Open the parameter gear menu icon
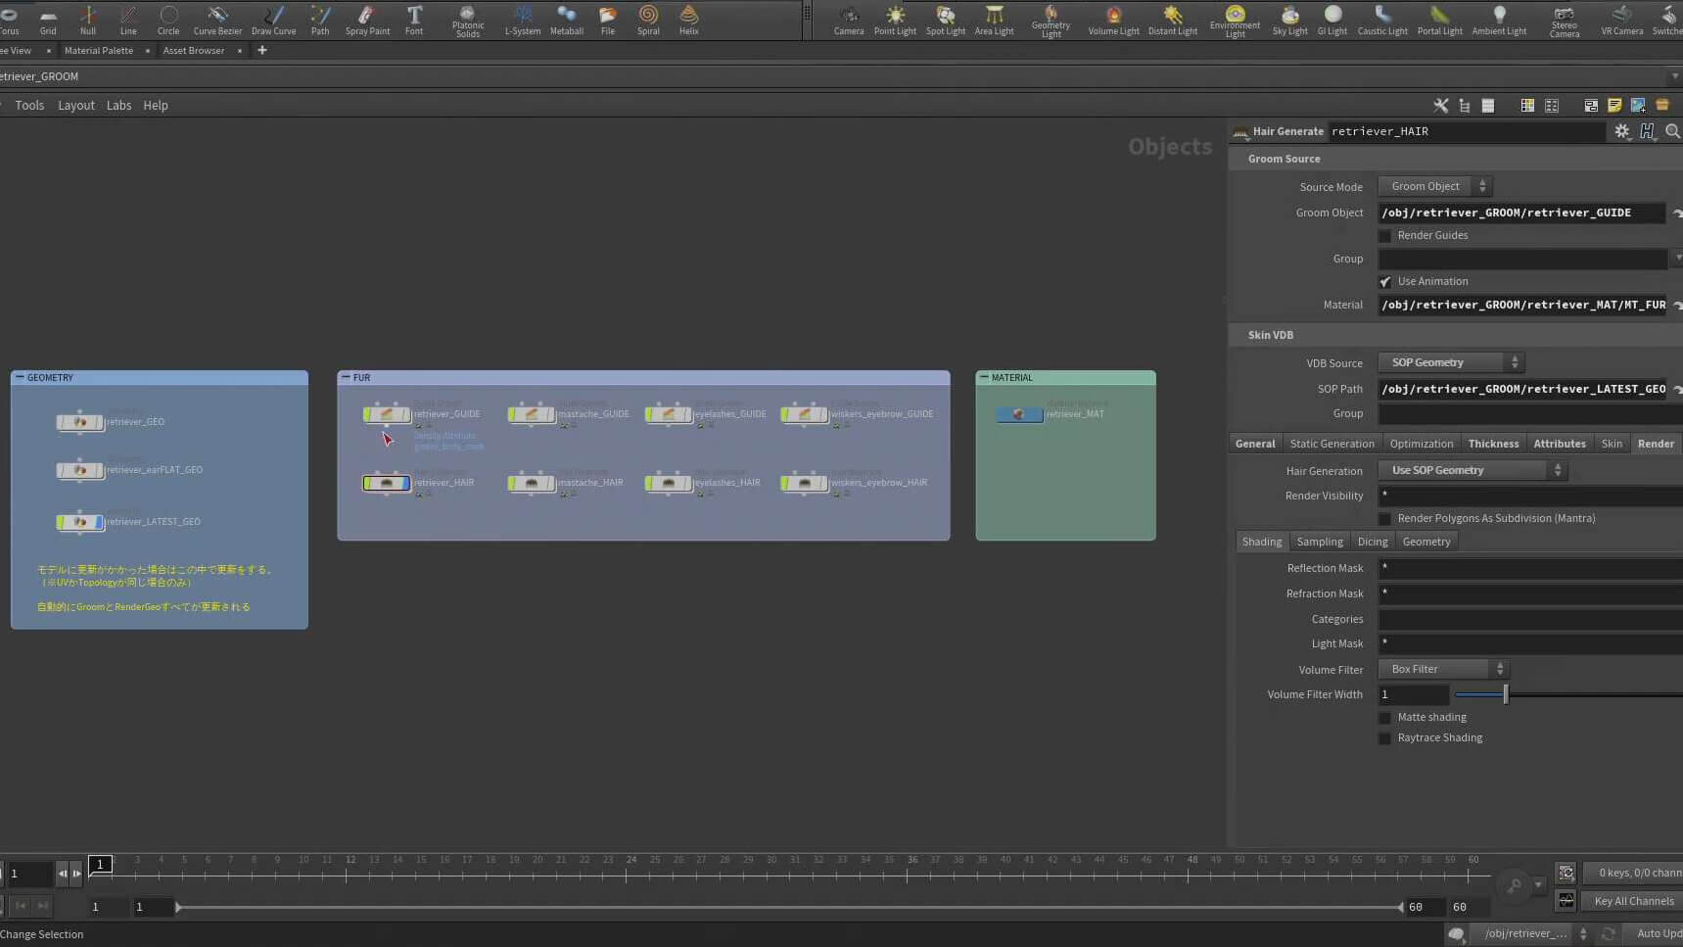This screenshot has height=947, width=1683. click(x=1621, y=131)
